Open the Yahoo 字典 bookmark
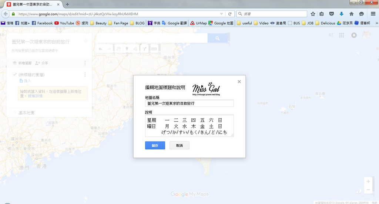The height and width of the screenshot is (204, 379). coord(154,23)
